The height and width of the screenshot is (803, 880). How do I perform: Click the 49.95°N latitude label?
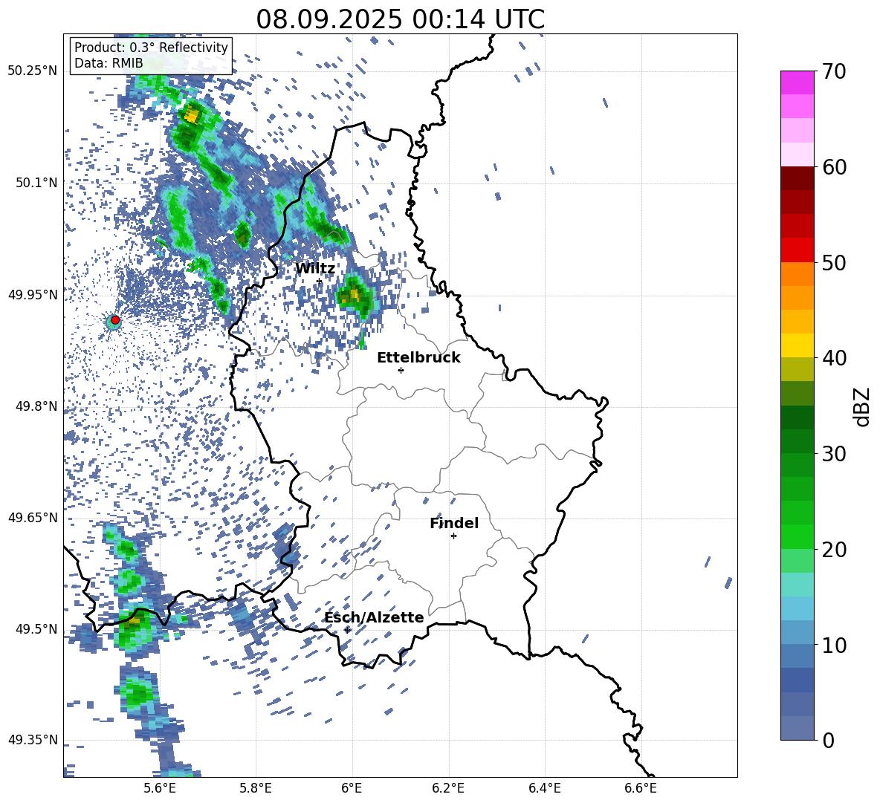click(x=33, y=294)
